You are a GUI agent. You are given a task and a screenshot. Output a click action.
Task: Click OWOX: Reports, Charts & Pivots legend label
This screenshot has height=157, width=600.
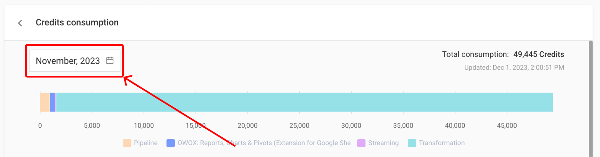click(264, 143)
